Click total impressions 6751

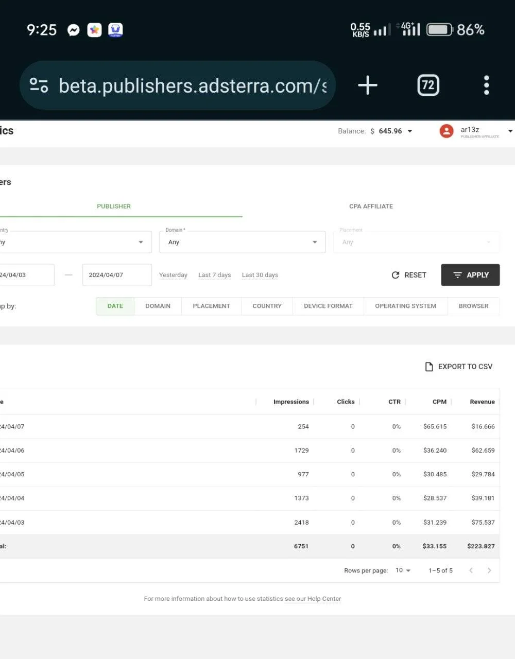pos(301,546)
